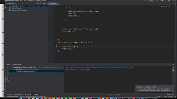Click the LF line separator status bar entry
Screen dimensions: 177x99
click(162, 97)
